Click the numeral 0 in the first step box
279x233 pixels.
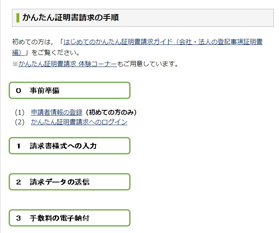click(18, 91)
